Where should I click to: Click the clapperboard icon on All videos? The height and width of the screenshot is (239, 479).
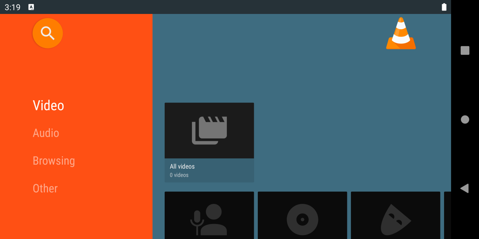209,130
